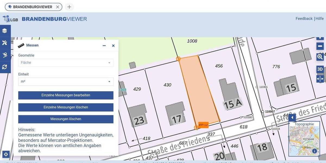
Task: Switch to the BRANDENBURGVIEWER browser tab
Action: click(x=33, y=7)
